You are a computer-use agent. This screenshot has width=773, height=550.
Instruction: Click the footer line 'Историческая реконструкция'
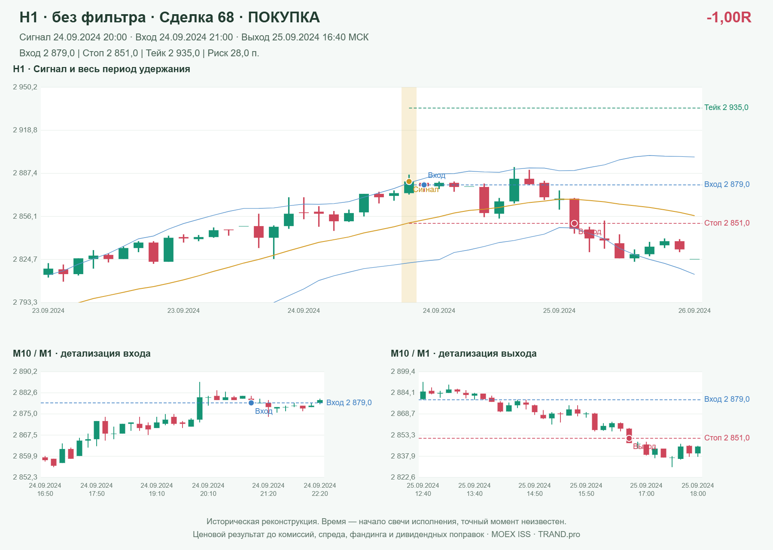pyautogui.click(x=386, y=522)
